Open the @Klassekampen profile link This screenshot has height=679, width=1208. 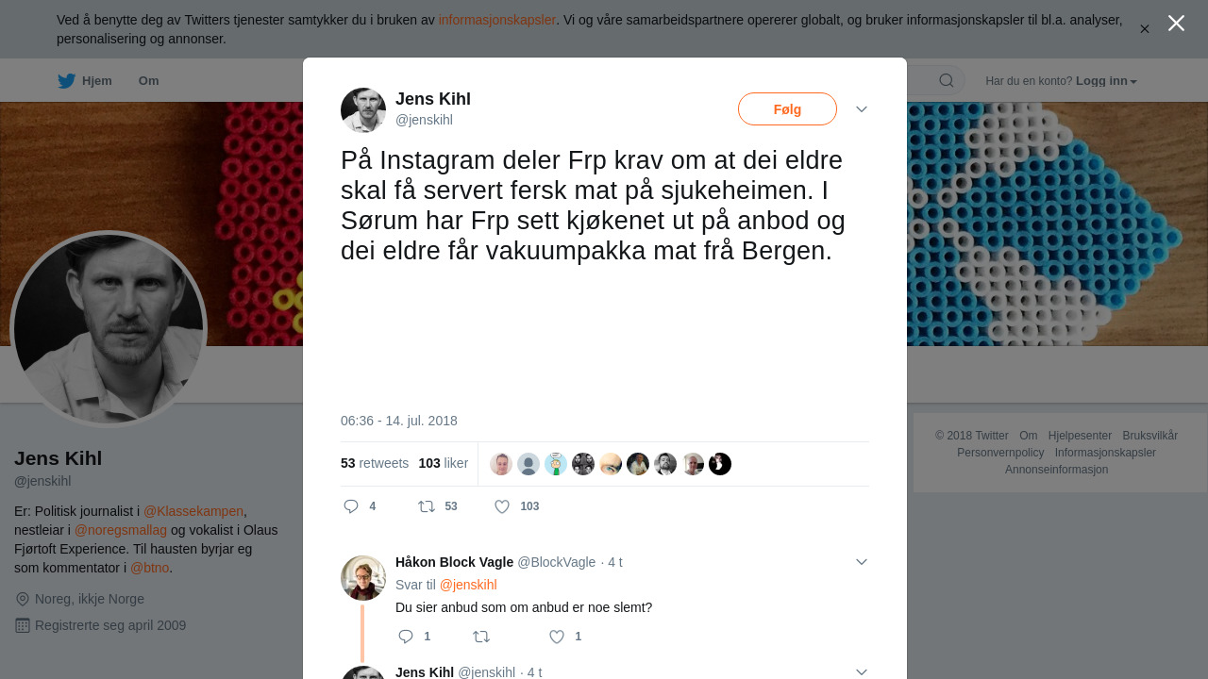pyautogui.click(x=193, y=511)
